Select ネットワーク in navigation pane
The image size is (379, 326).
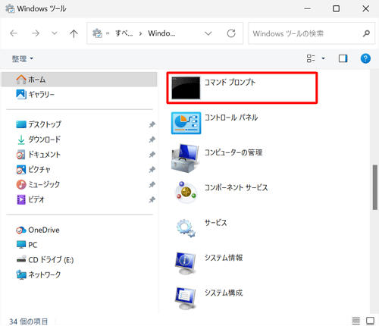point(39,274)
